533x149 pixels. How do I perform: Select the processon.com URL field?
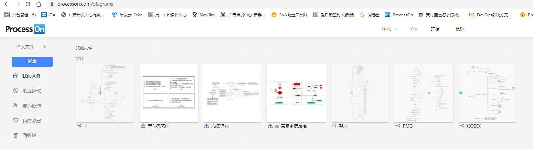[x=85, y=4]
